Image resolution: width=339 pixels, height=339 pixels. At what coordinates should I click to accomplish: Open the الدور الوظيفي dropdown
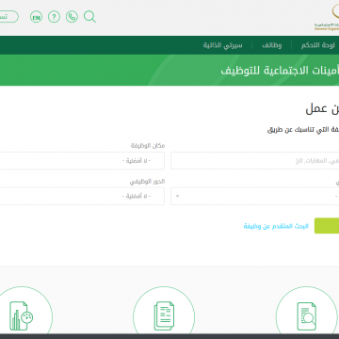tap(82, 196)
